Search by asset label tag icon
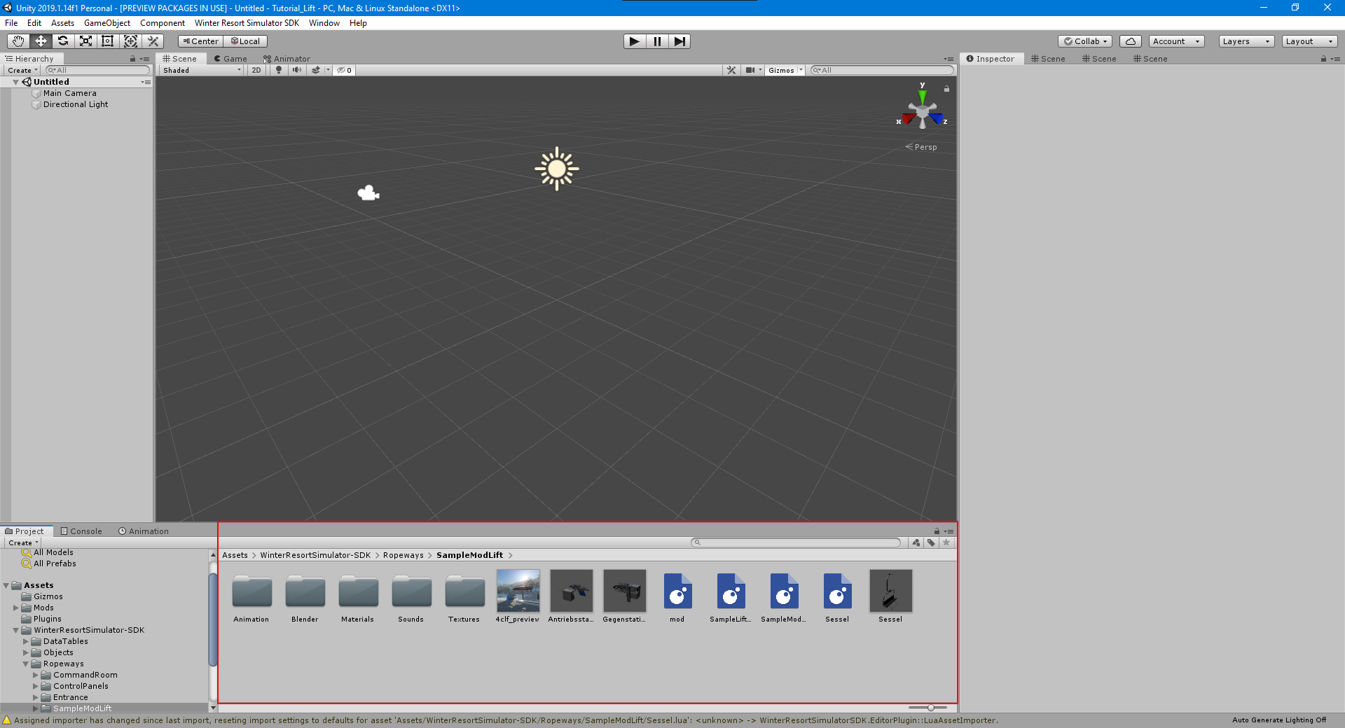Image resolution: width=1345 pixels, height=728 pixels. pyautogui.click(x=931, y=542)
